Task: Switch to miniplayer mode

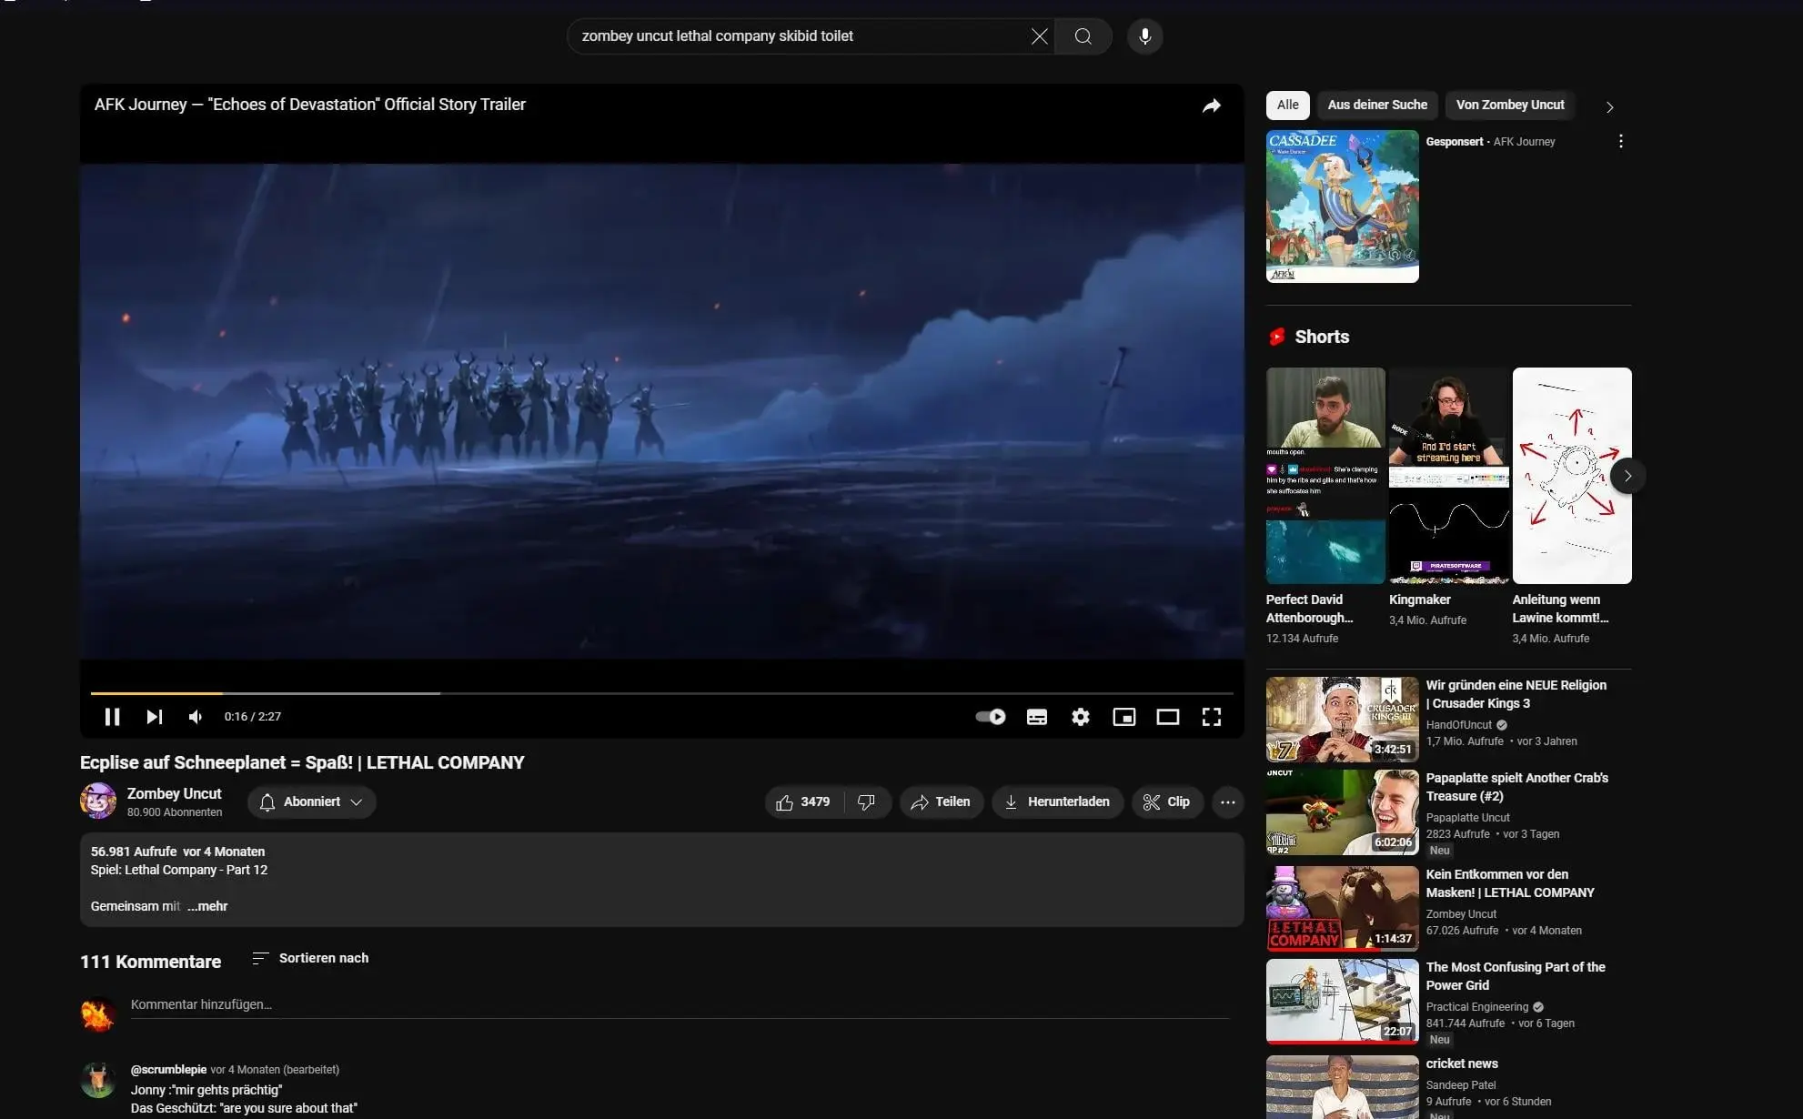Action: (x=1123, y=717)
